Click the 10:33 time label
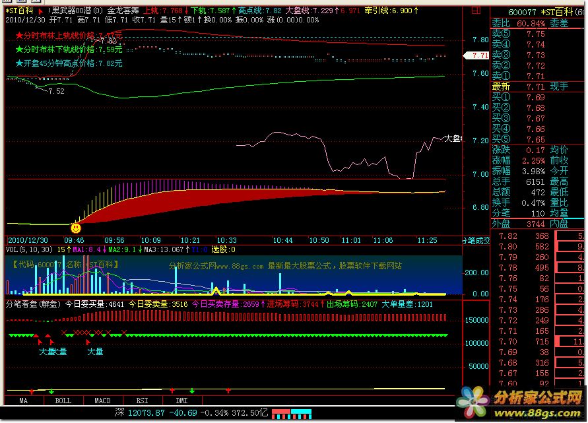This screenshot has width=588, height=423. [x=227, y=240]
